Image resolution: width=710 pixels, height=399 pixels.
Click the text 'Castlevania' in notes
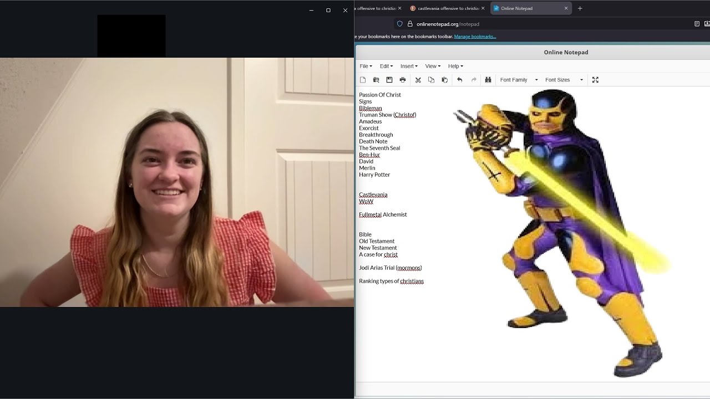373,195
